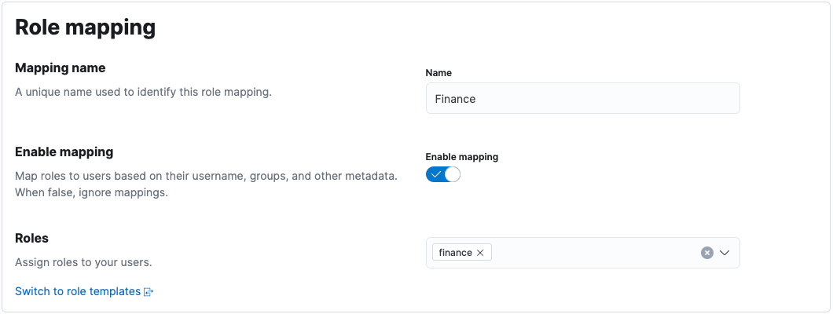This screenshot has width=833, height=314.
Task: Open the Roles combo box by its empty area
Action: (x=589, y=253)
